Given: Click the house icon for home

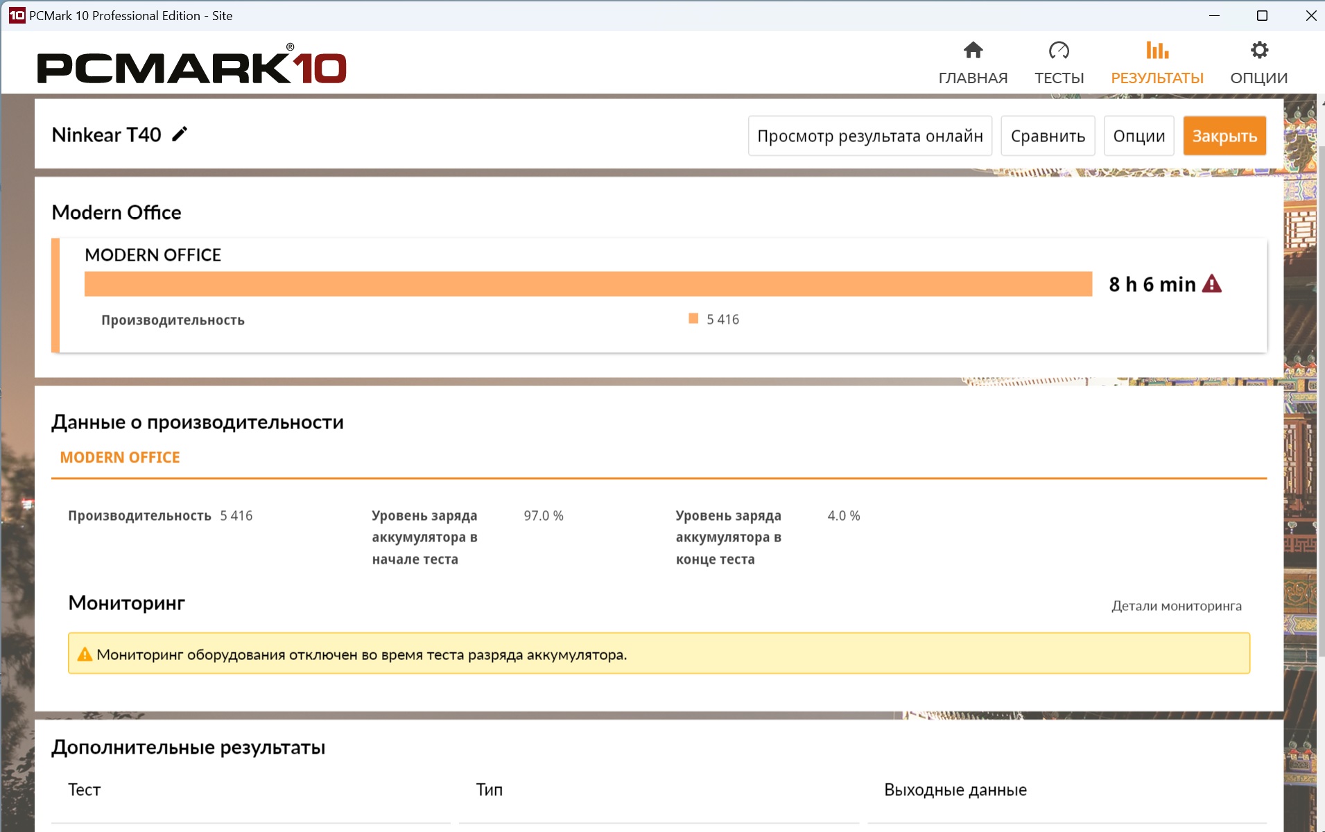Looking at the screenshot, I should [973, 50].
